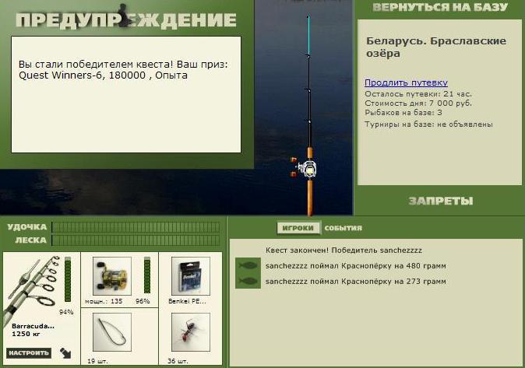Click the УДОЧКА tension bar
The image size is (525, 368).
click(x=136, y=227)
